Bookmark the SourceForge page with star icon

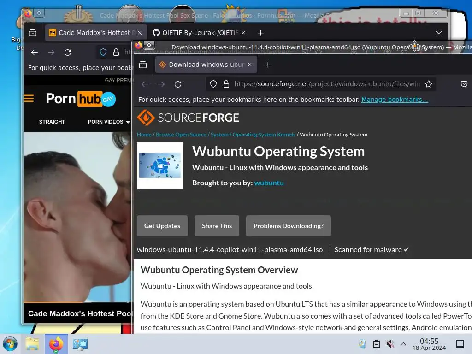[x=429, y=84]
